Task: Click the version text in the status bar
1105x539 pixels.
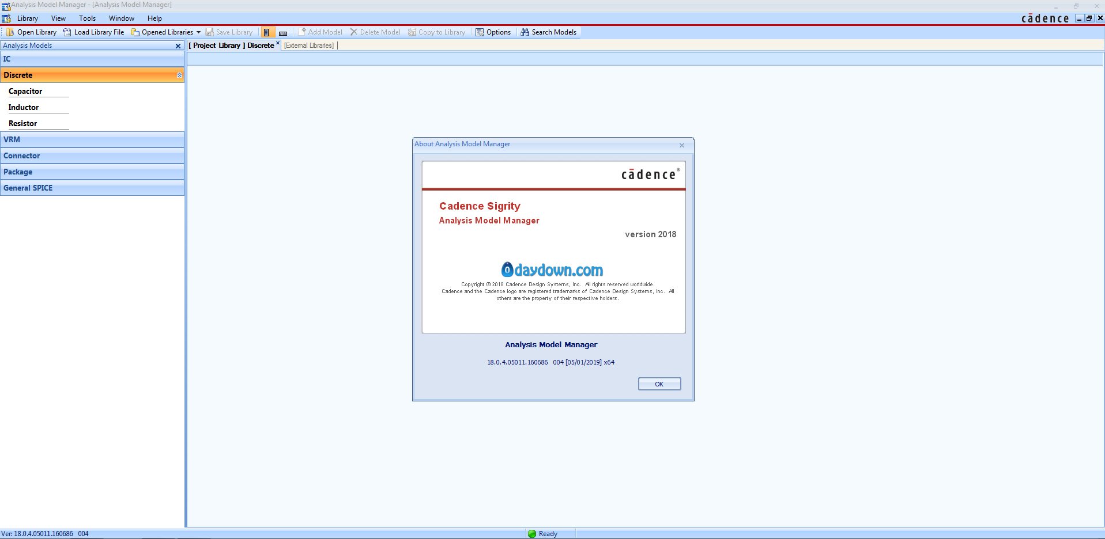Action: (45, 534)
